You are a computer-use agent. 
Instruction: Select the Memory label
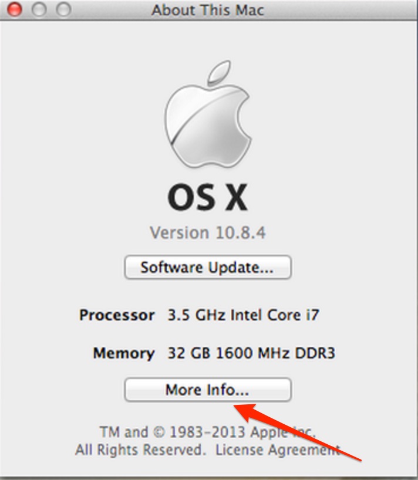(124, 353)
